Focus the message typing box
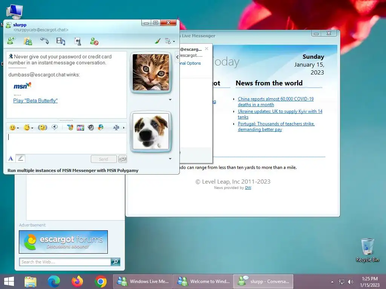The width and height of the screenshot is (386, 289). [66, 143]
